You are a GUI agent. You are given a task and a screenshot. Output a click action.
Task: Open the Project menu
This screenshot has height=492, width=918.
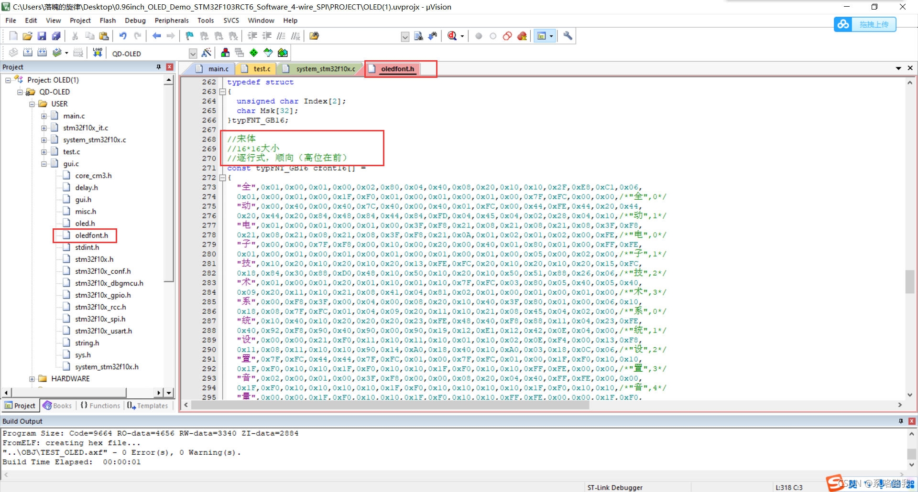pyautogui.click(x=80, y=21)
